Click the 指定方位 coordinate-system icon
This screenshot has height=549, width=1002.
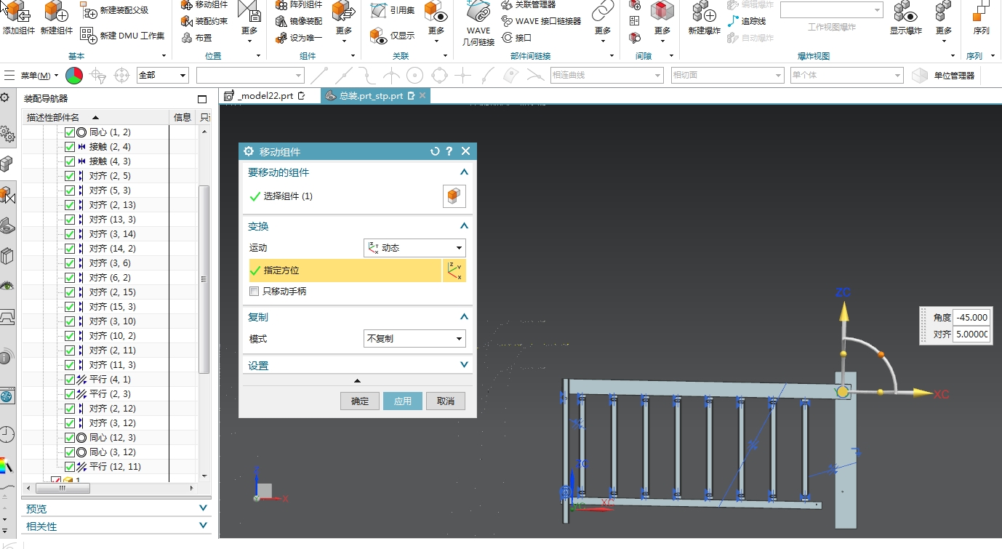454,271
